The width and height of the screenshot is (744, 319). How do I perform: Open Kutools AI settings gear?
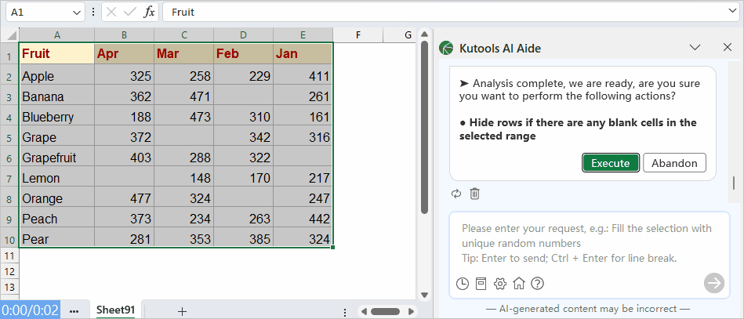click(x=500, y=283)
